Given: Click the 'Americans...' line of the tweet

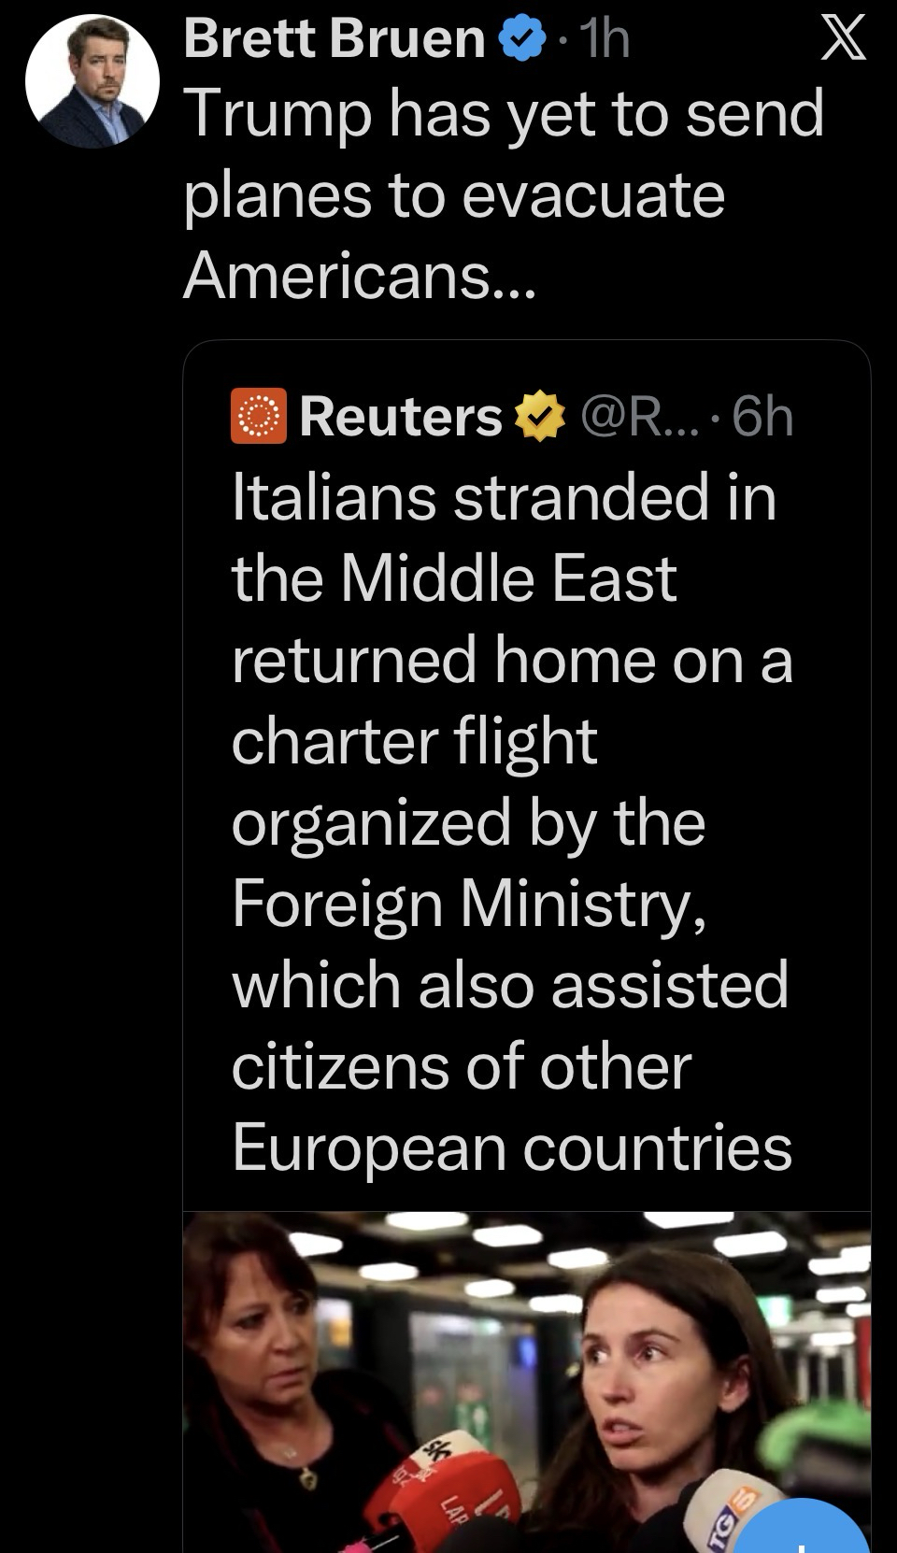Looking at the screenshot, I should (360, 276).
